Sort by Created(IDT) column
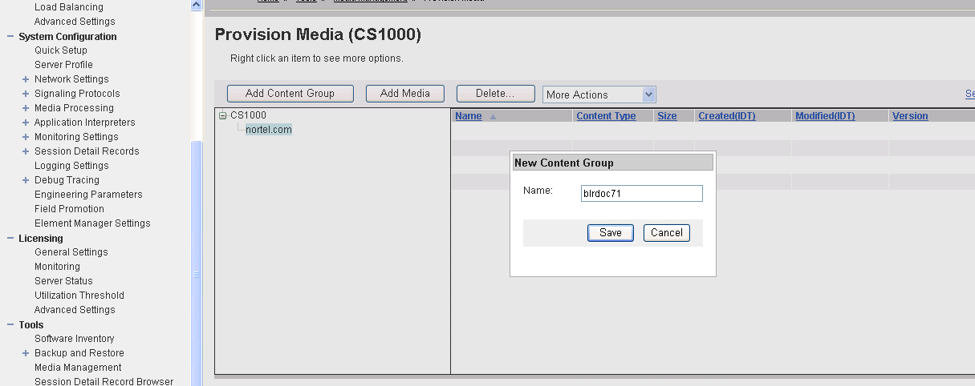 [727, 116]
